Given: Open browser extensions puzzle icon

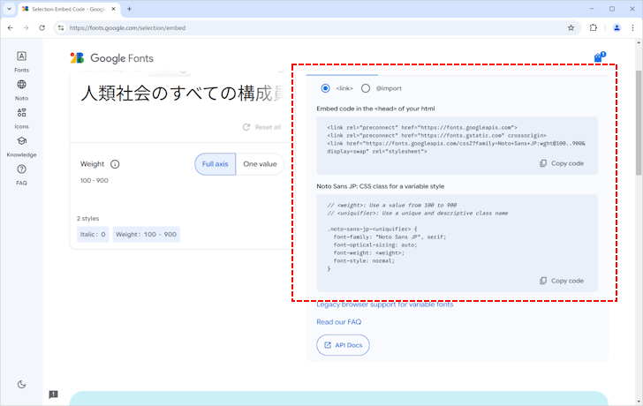Looking at the screenshot, I should click(593, 28).
